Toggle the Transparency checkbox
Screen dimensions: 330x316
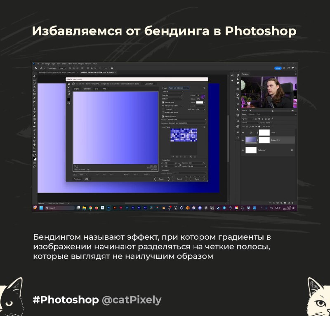coord(163,102)
